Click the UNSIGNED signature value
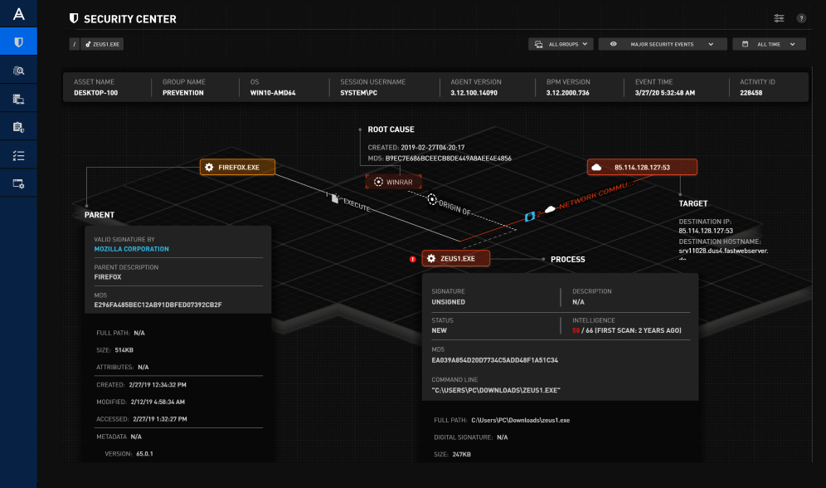This screenshot has width=826, height=488. pyautogui.click(x=449, y=302)
